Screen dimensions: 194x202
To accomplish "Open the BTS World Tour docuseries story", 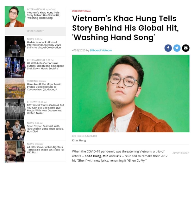I will 46,109.
